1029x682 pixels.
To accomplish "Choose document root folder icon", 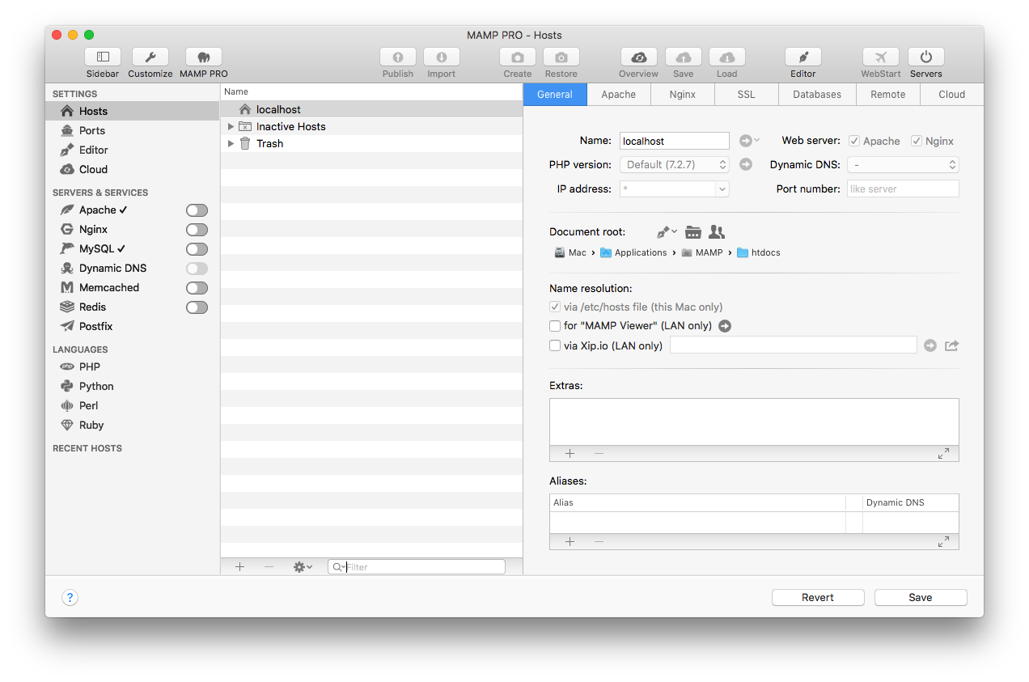I will pyautogui.click(x=692, y=232).
